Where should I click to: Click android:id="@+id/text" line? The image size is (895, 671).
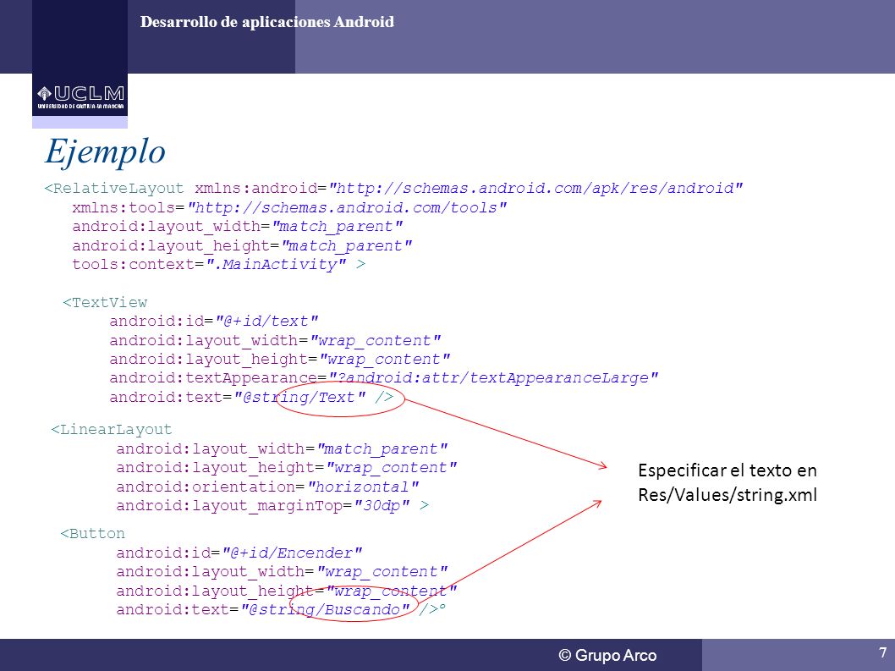pyautogui.click(x=214, y=322)
